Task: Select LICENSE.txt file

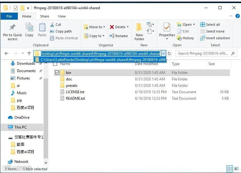Action: [75, 92]
